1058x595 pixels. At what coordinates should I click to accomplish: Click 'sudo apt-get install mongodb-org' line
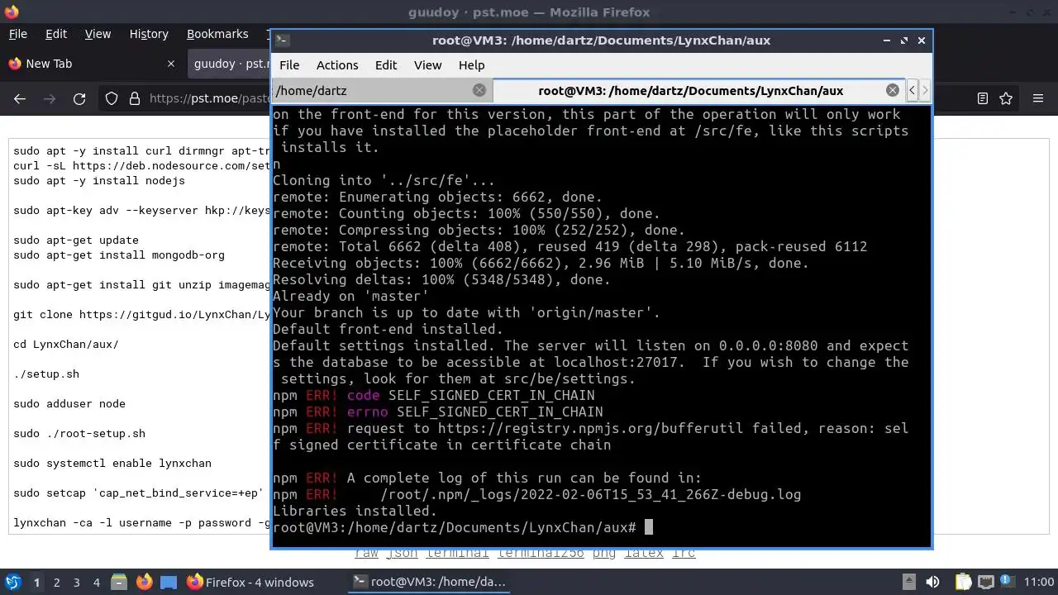(x=119, y=255)
